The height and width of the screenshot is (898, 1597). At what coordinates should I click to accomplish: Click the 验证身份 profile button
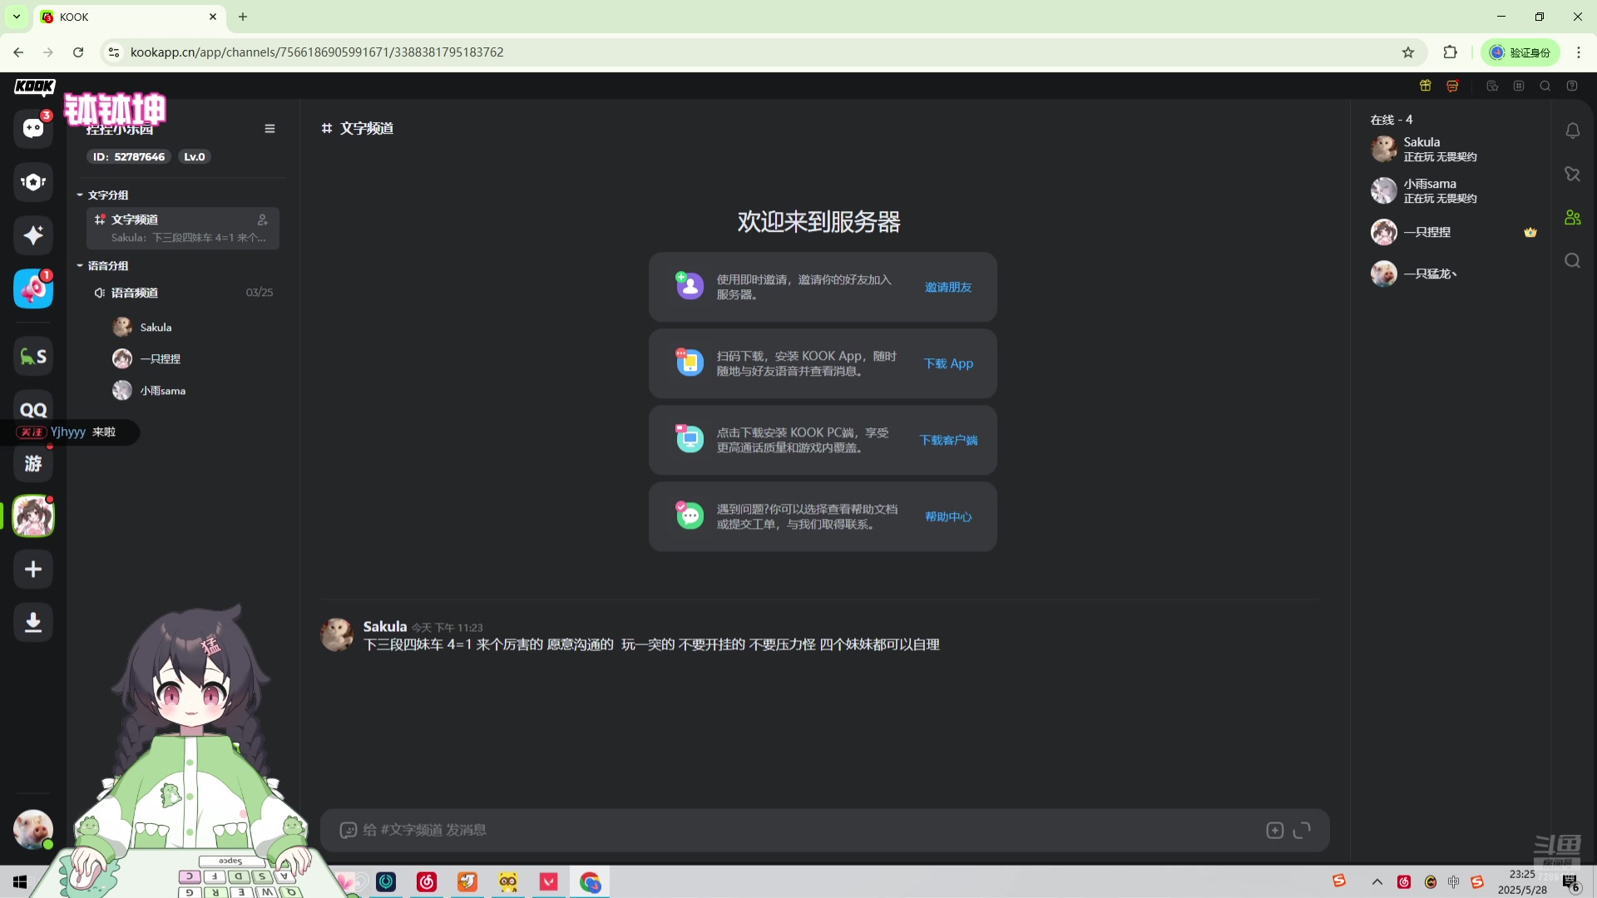pyautogui.click(x=1520, y=52)
